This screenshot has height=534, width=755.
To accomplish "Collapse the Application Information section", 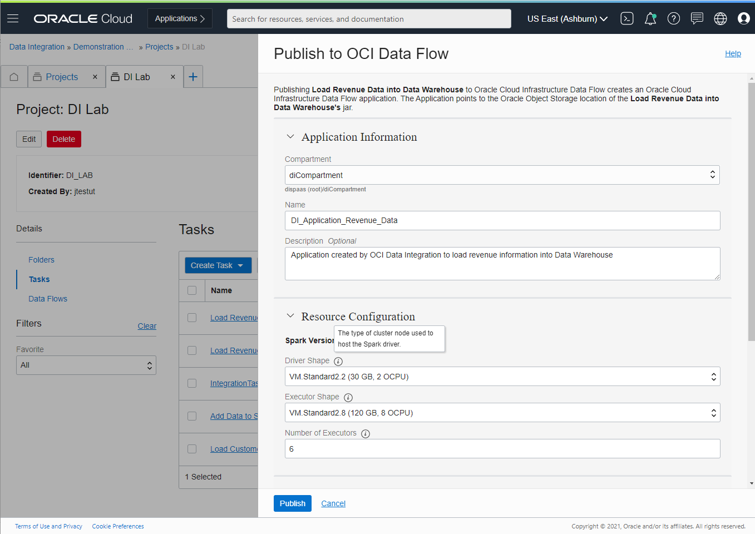I will (290, 136).
